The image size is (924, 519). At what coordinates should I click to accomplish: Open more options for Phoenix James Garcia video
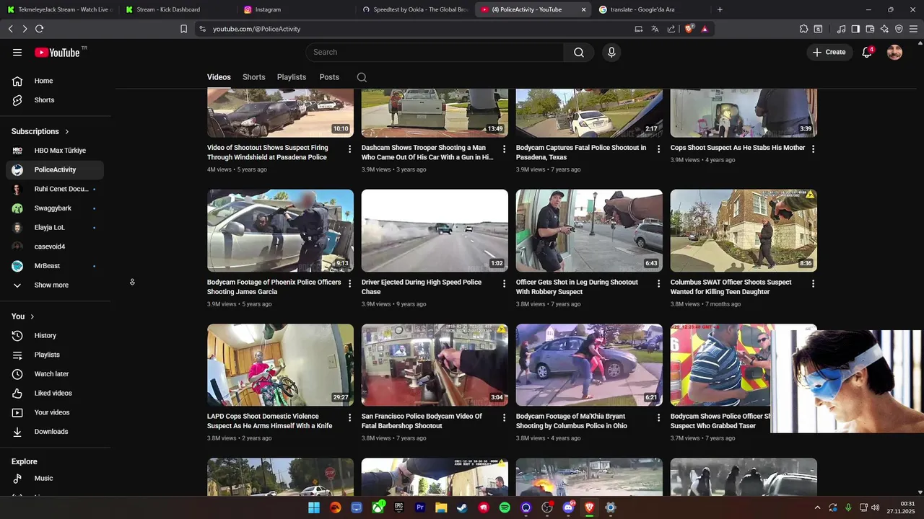(350, 284)
